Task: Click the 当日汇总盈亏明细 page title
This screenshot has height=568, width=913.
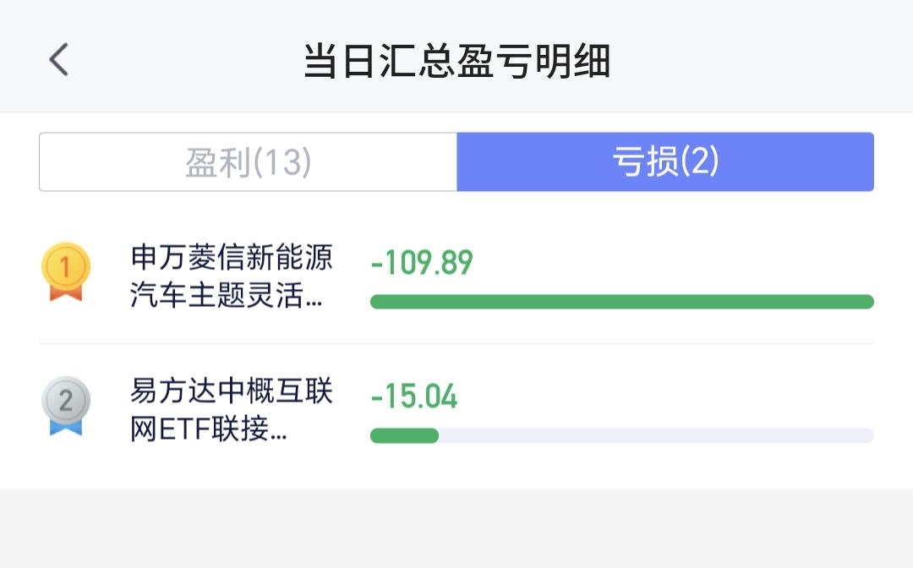Action: coord(457,61)
